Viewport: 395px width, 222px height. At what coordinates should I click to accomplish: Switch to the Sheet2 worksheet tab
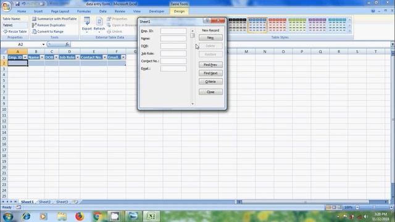[44, 202]
